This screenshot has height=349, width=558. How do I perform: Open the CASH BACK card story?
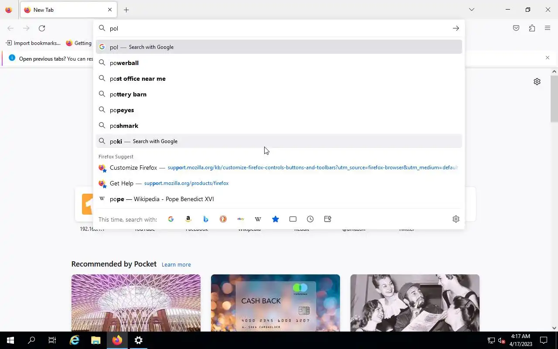point(276,303)
